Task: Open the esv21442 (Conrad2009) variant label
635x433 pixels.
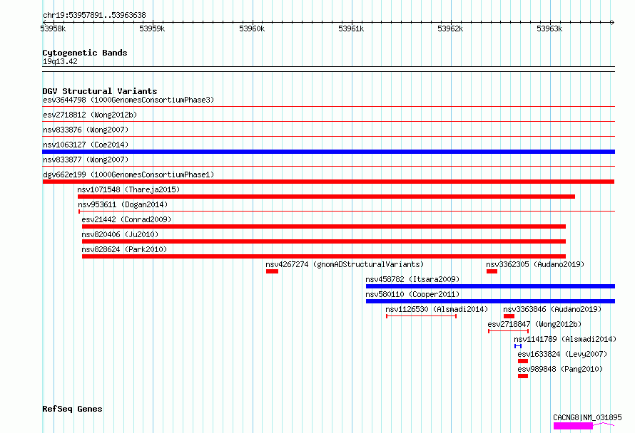Action: [126, 219]
